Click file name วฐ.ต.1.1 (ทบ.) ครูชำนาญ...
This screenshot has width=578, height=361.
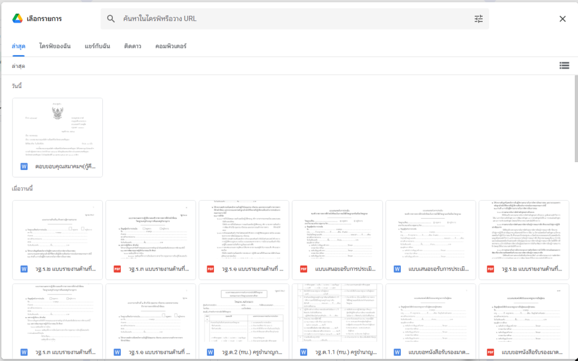pos(345,352)
